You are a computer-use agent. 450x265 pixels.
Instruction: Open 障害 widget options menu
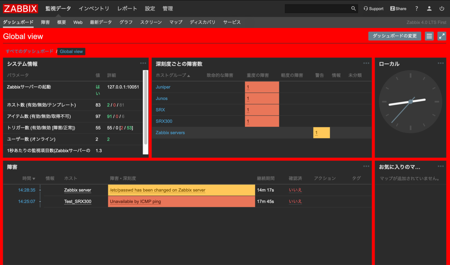[x=366, y=166]
